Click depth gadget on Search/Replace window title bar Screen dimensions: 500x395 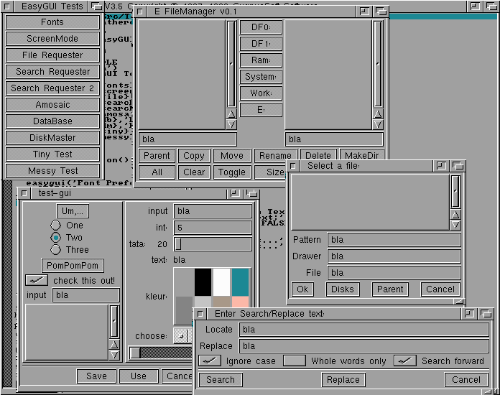tap(485, 314)
